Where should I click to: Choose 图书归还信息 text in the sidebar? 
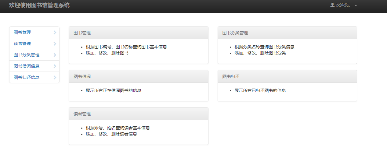point(27,78)
